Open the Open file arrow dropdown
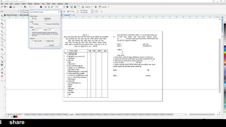Viewport: 226px width, 127px height. click(7, 7)
